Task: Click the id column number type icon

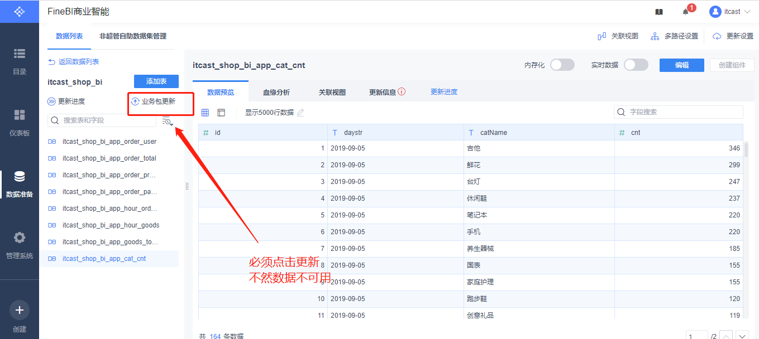Action: [206, 133]
